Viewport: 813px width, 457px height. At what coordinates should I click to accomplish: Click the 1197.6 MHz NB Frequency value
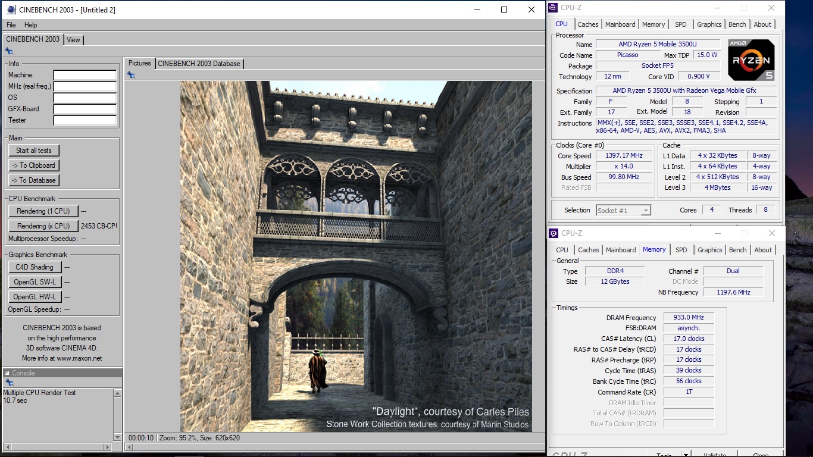coord(733,293)
